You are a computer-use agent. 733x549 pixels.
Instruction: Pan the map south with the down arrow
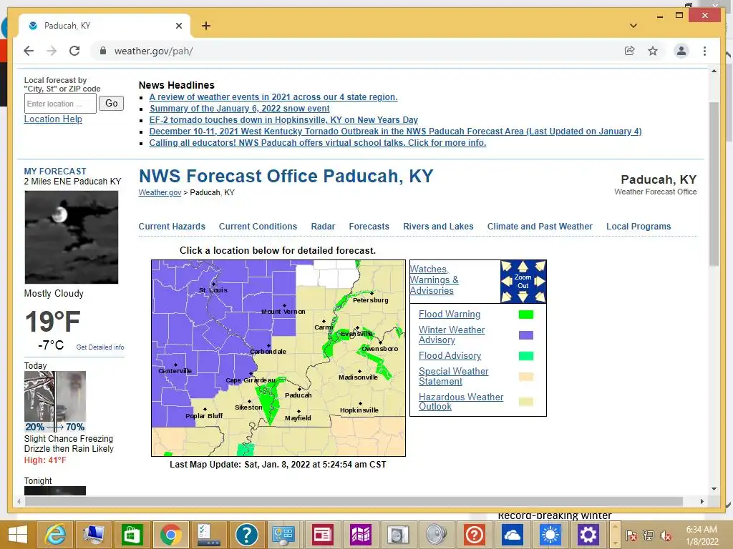523,297
